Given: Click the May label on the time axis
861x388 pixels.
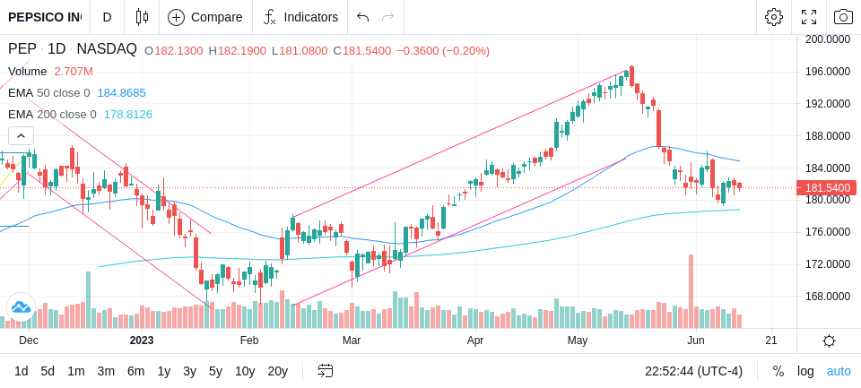Looking at the screenshot, I should point(578,341).
